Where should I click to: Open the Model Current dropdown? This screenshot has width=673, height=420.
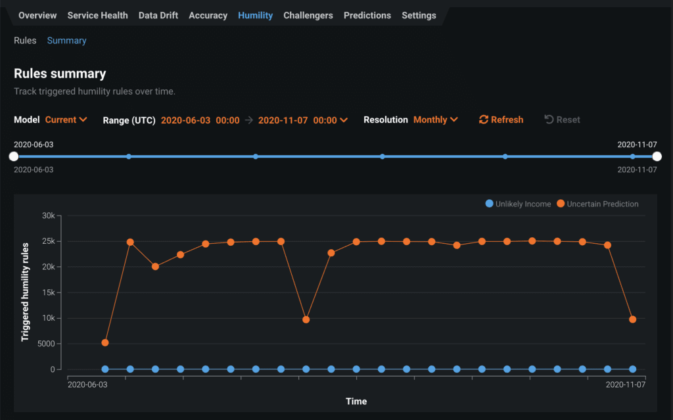(66, 120)
